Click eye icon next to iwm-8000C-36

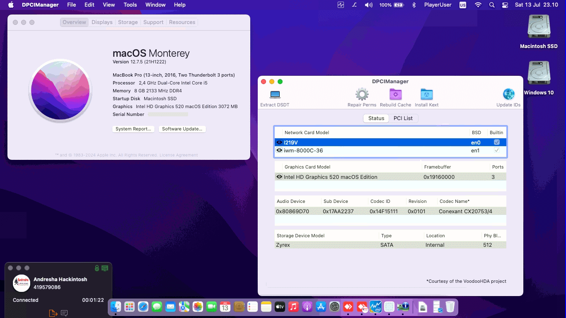click(x=279, y=150)
